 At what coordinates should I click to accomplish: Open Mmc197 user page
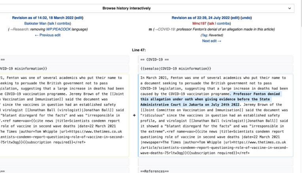199,23
